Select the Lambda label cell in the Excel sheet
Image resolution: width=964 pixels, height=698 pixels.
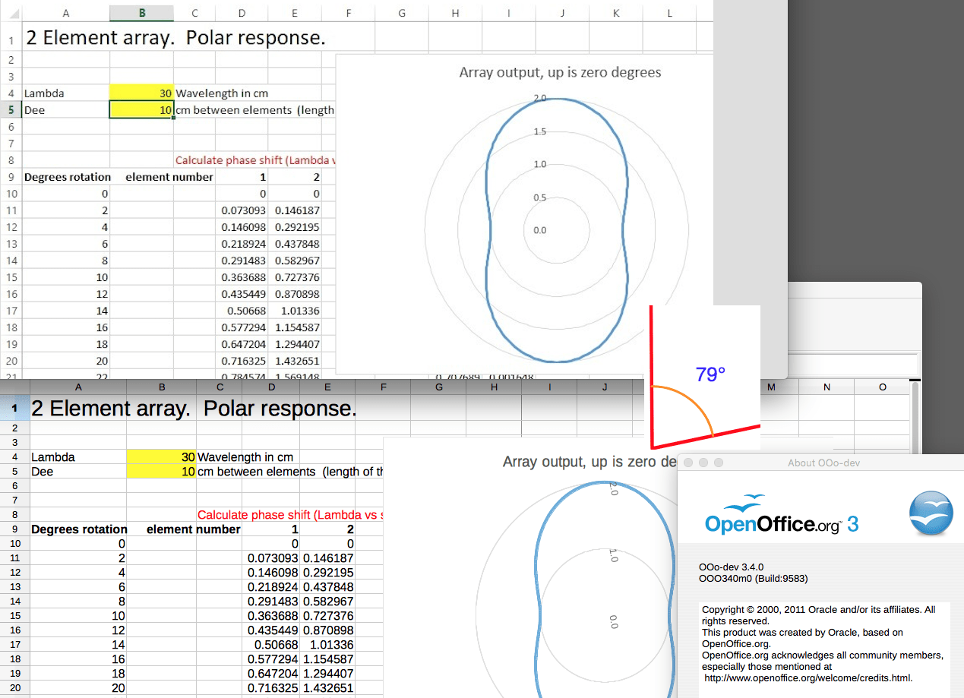(x=65, y=93)
